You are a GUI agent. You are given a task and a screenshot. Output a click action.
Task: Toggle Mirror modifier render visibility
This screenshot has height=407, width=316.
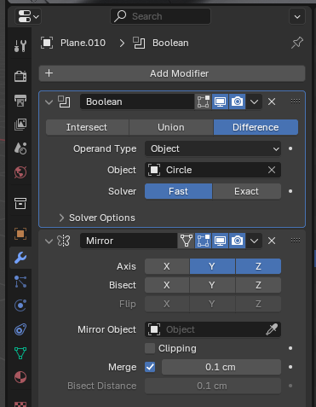237,241
